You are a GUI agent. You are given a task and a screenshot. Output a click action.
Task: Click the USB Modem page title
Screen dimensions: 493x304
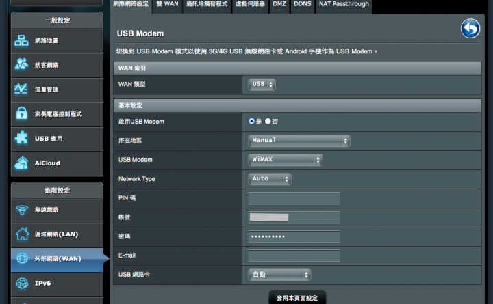click(140, 33)
